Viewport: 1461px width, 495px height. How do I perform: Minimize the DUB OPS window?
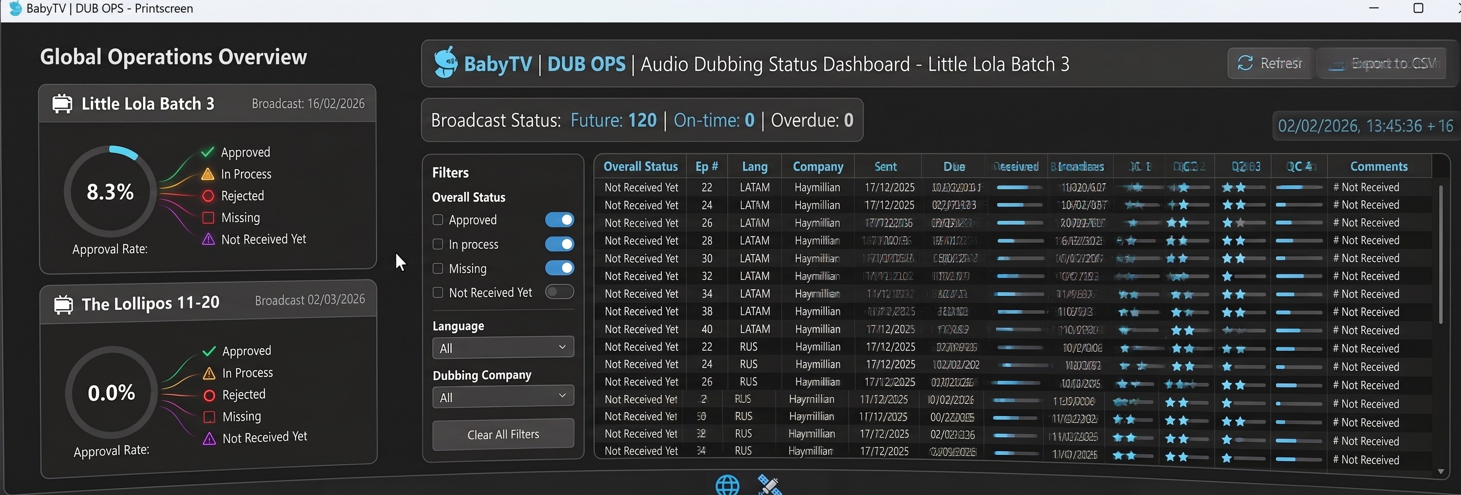[1374, 8]
